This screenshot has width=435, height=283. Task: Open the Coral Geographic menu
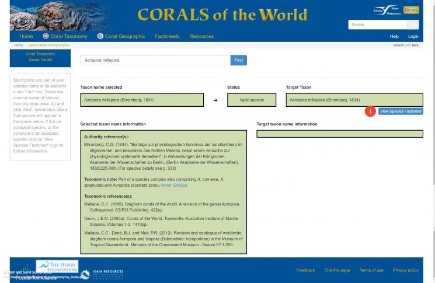click(125, 36)
